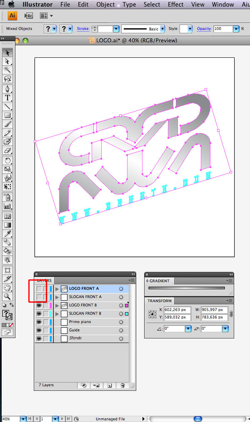
Task: Select the Pen tool
Action: 7,89
